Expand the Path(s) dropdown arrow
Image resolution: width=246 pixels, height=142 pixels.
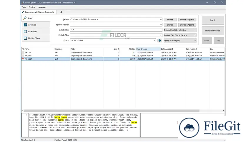point(161,19)
